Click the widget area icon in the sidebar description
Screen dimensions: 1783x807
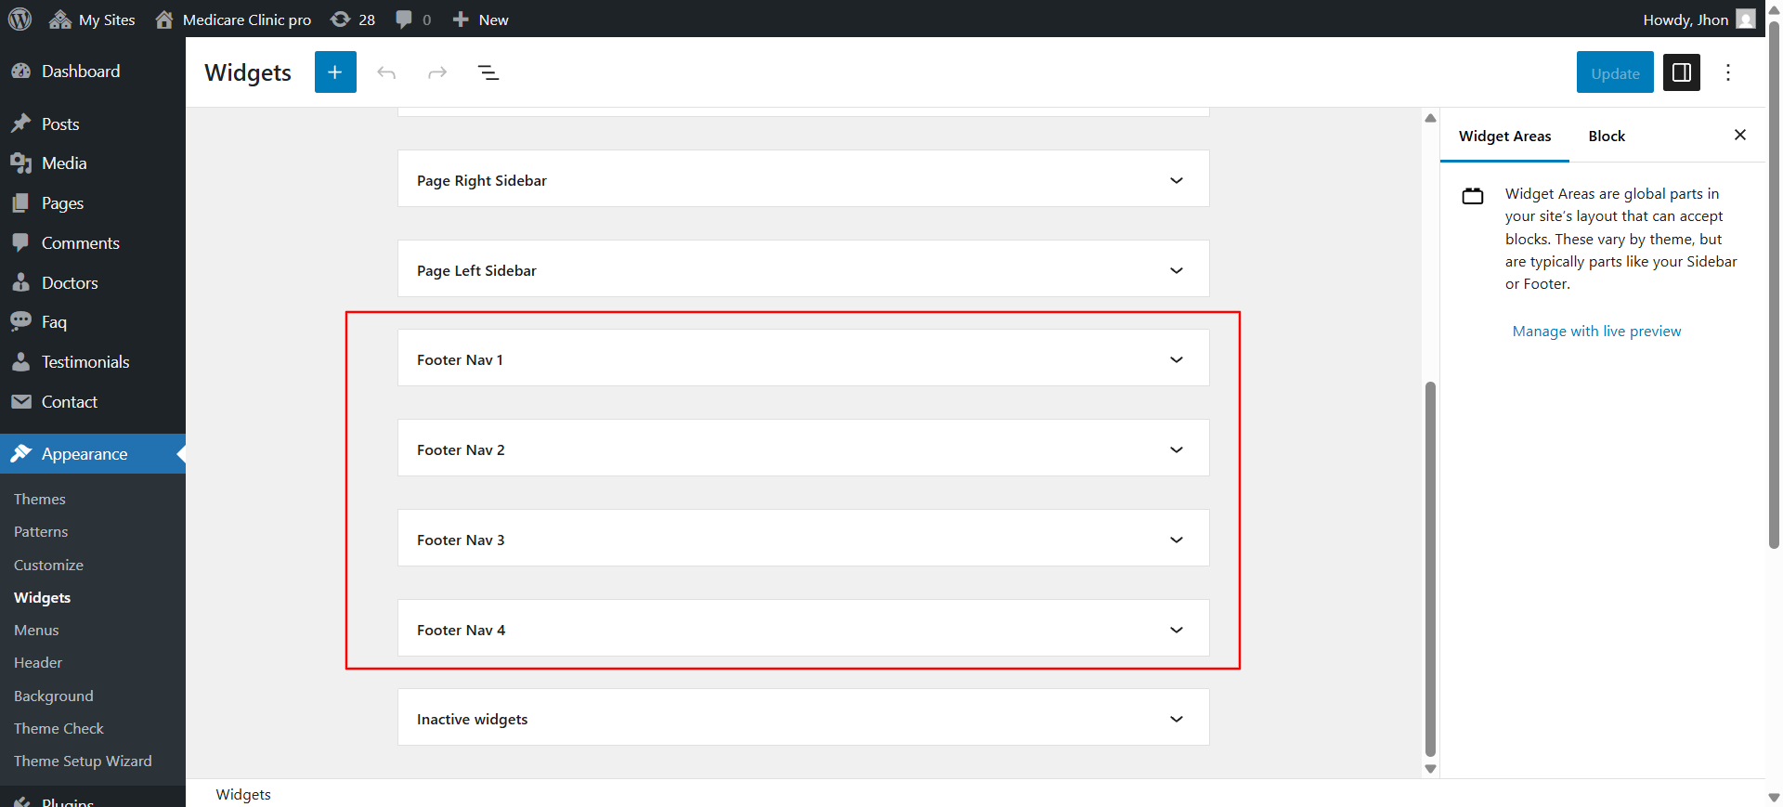click(1473, 196)
